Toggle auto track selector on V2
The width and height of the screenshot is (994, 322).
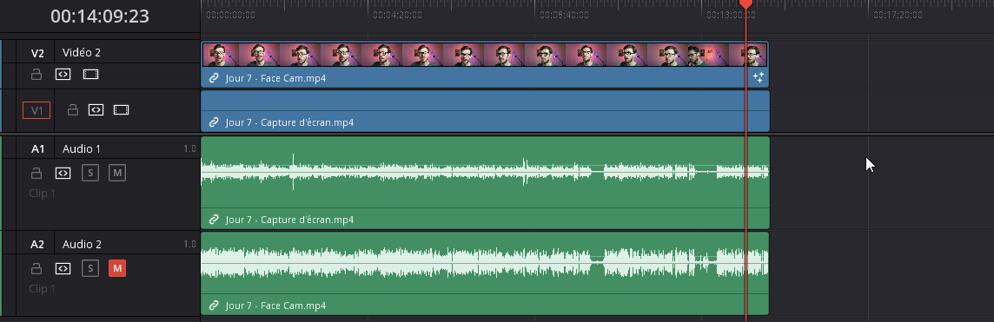63,75
